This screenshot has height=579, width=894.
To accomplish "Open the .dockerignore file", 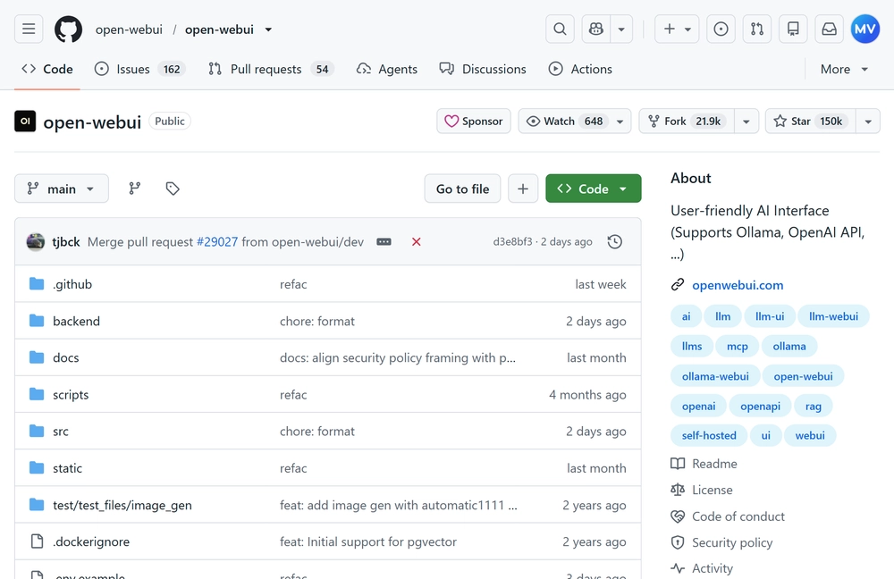I will point(91,542).
